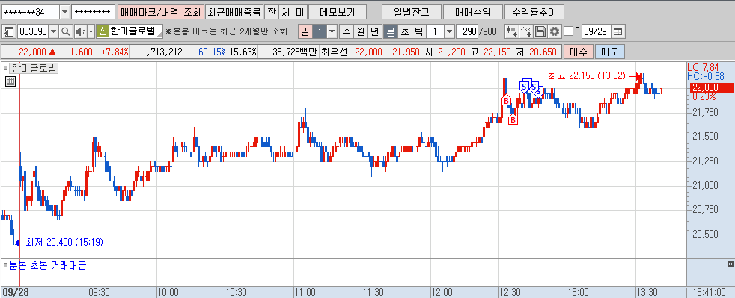Click the candle count field showing 290

467,32
